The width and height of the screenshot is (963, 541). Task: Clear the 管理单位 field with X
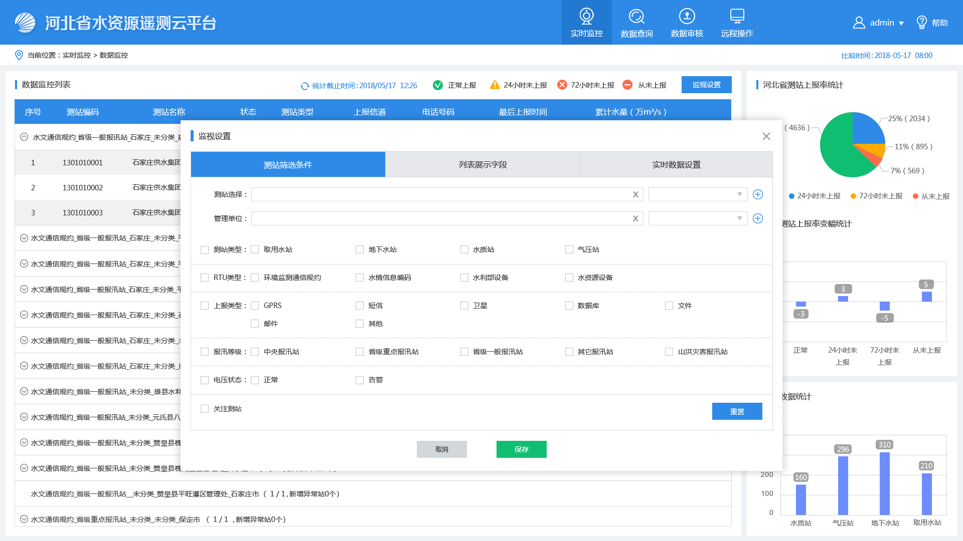[x=635, y=218]
